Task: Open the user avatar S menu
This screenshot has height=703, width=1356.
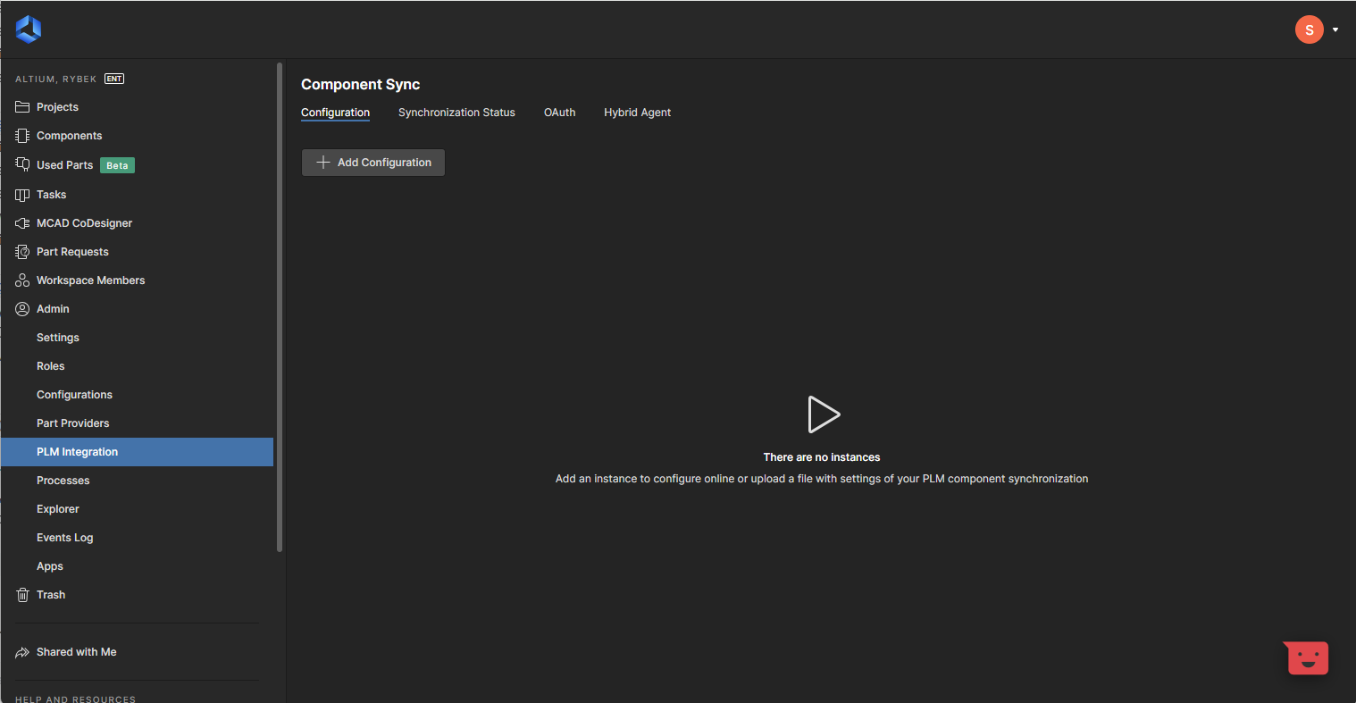Action: pyautogui.click(x=1309, y=29)
